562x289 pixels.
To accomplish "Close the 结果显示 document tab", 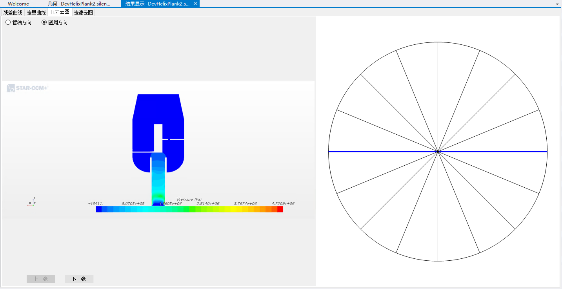I will coord(195,4).
